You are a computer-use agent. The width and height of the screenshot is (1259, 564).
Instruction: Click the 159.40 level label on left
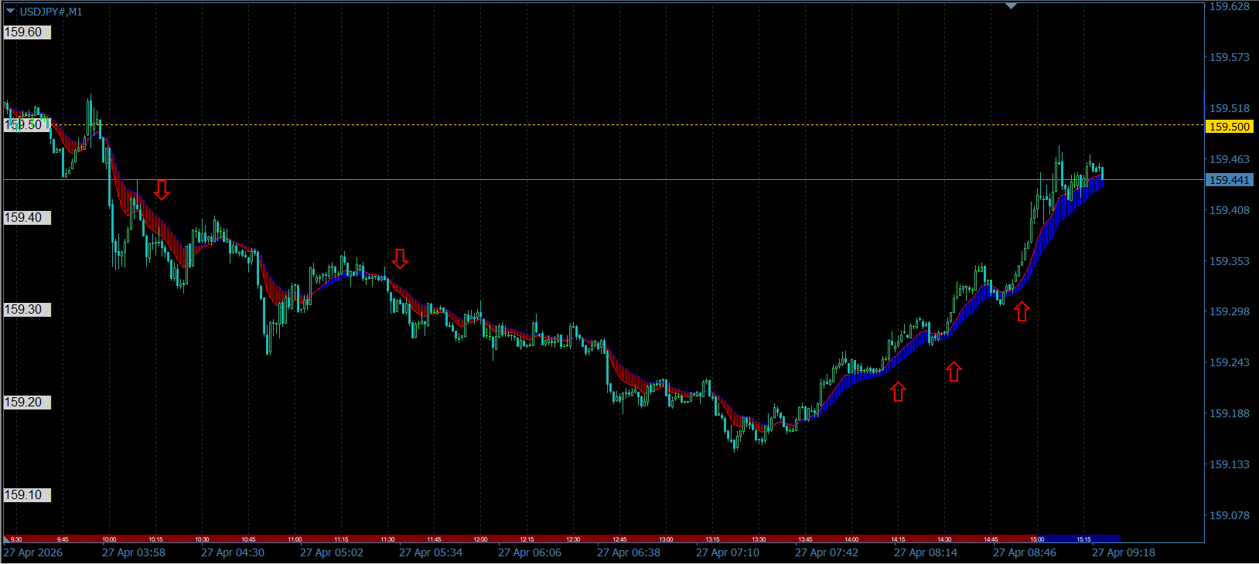pyautogui.click(x=28, y=218)
